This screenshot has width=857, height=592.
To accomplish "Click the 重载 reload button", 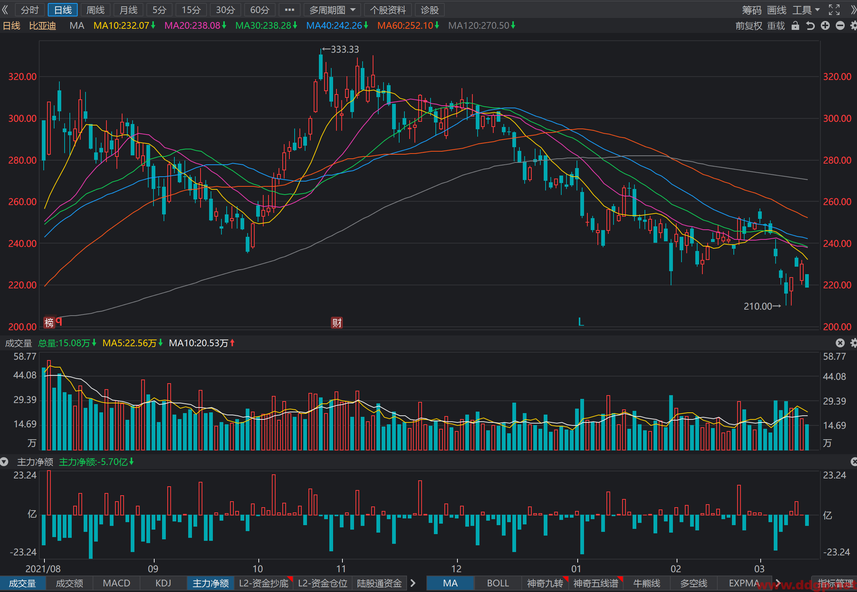I will click(776, 26).
